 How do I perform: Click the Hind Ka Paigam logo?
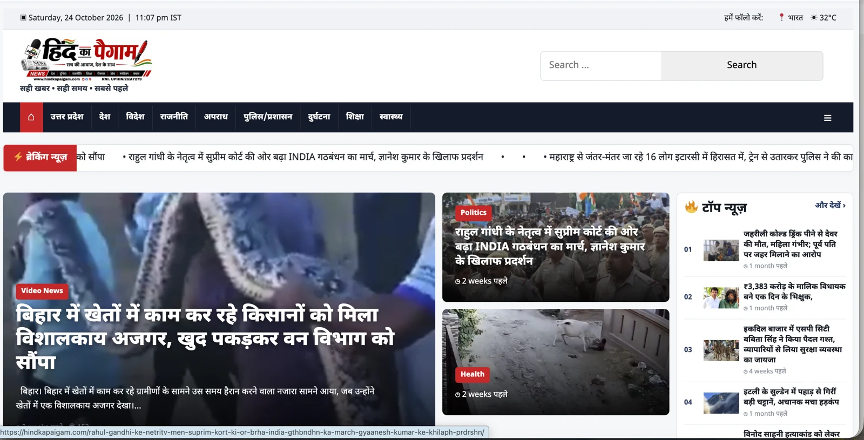(x=86, y=60)
